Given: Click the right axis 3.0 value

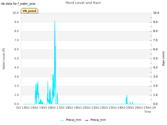Looking at the screenshot, I should [x=155, y=77].
